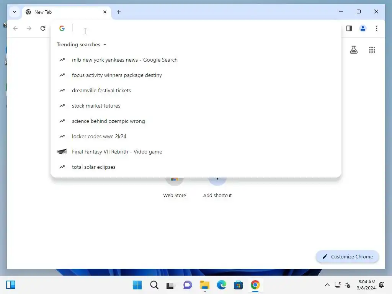This screenshot has width=392, height=294.
Task: Select suggestion mlb new york yankees news
Action: pyautogui.click(x=196, y=60)
